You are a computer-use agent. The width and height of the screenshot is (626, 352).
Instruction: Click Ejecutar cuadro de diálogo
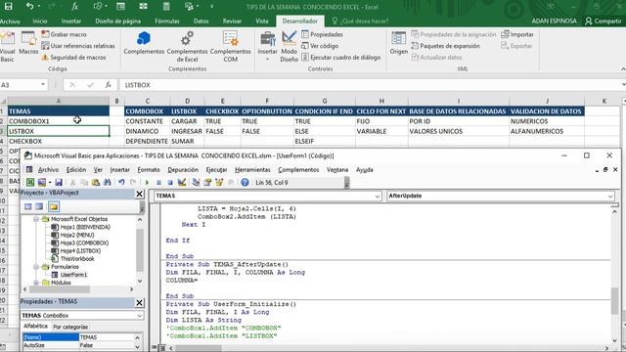341,58
